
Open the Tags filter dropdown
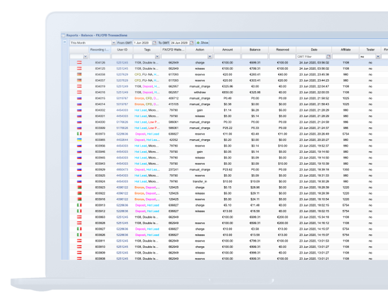coord(157,57)
